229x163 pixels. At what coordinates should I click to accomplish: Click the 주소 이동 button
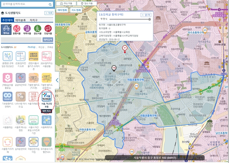(66, 3)
